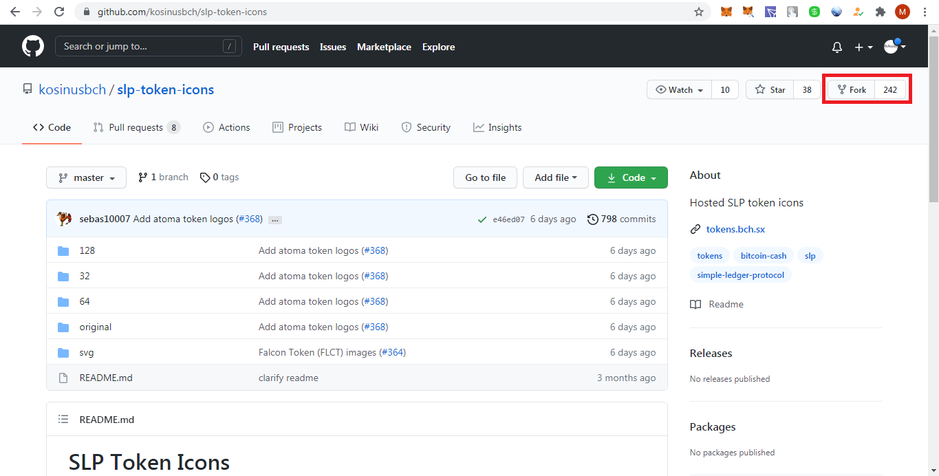Click the Go to file button

(x=485, y=177)
